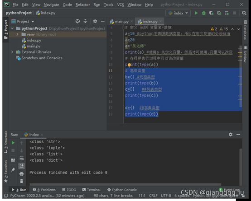Start debugging with the bug icon

click(203, 13)
